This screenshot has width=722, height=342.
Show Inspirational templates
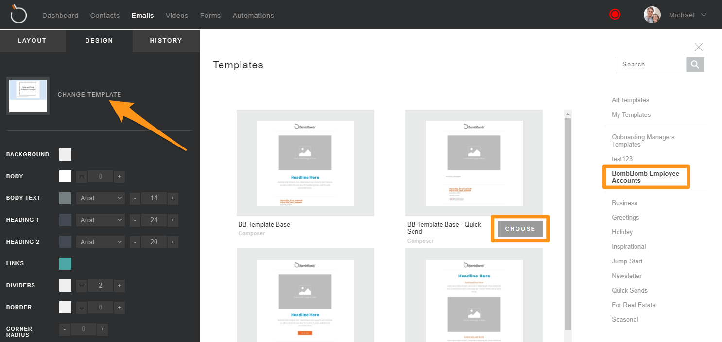click(x=629, y=247)
